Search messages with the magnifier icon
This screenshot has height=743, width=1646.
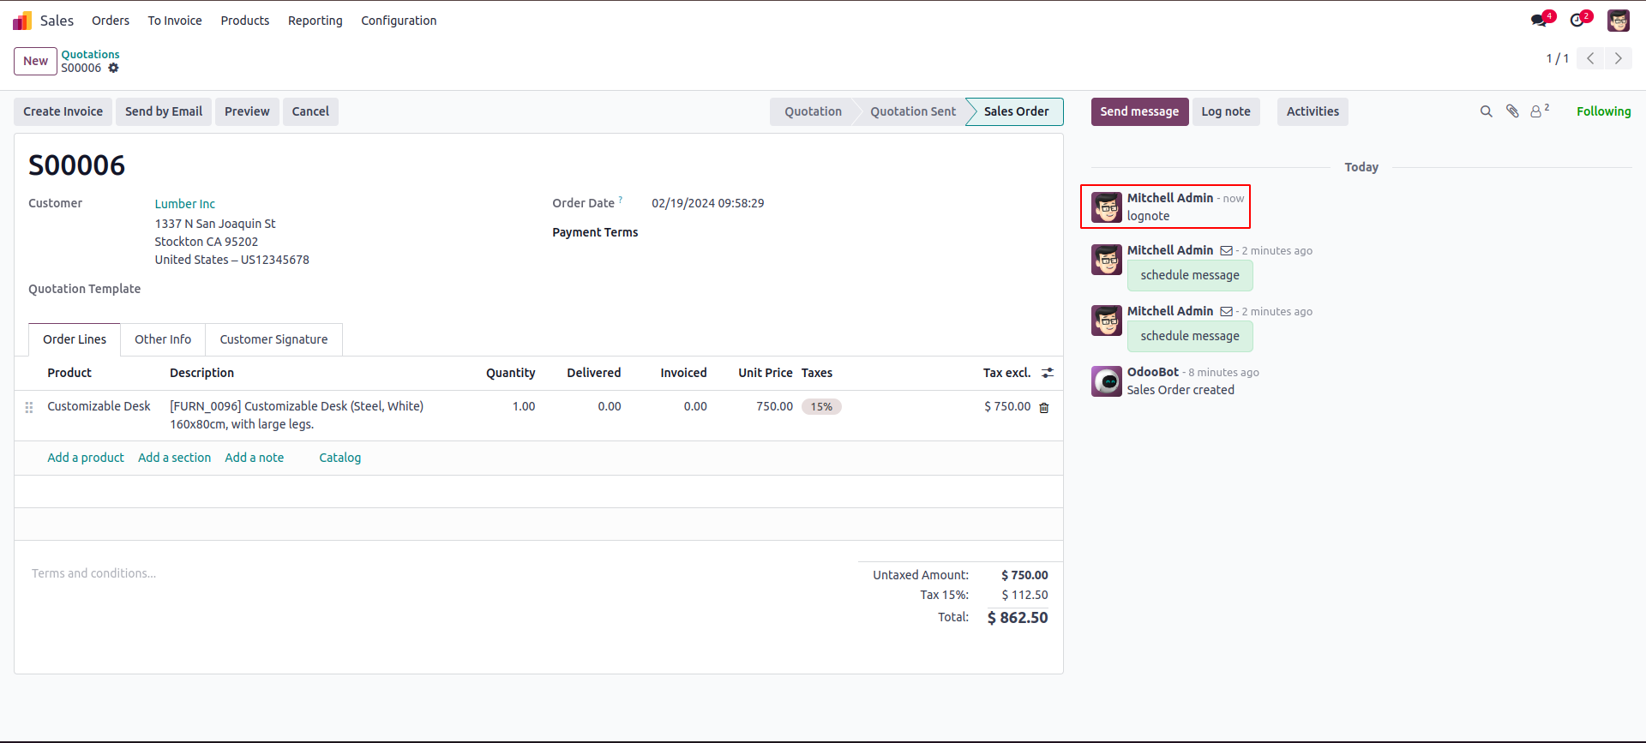click(x=1487, y=111)
